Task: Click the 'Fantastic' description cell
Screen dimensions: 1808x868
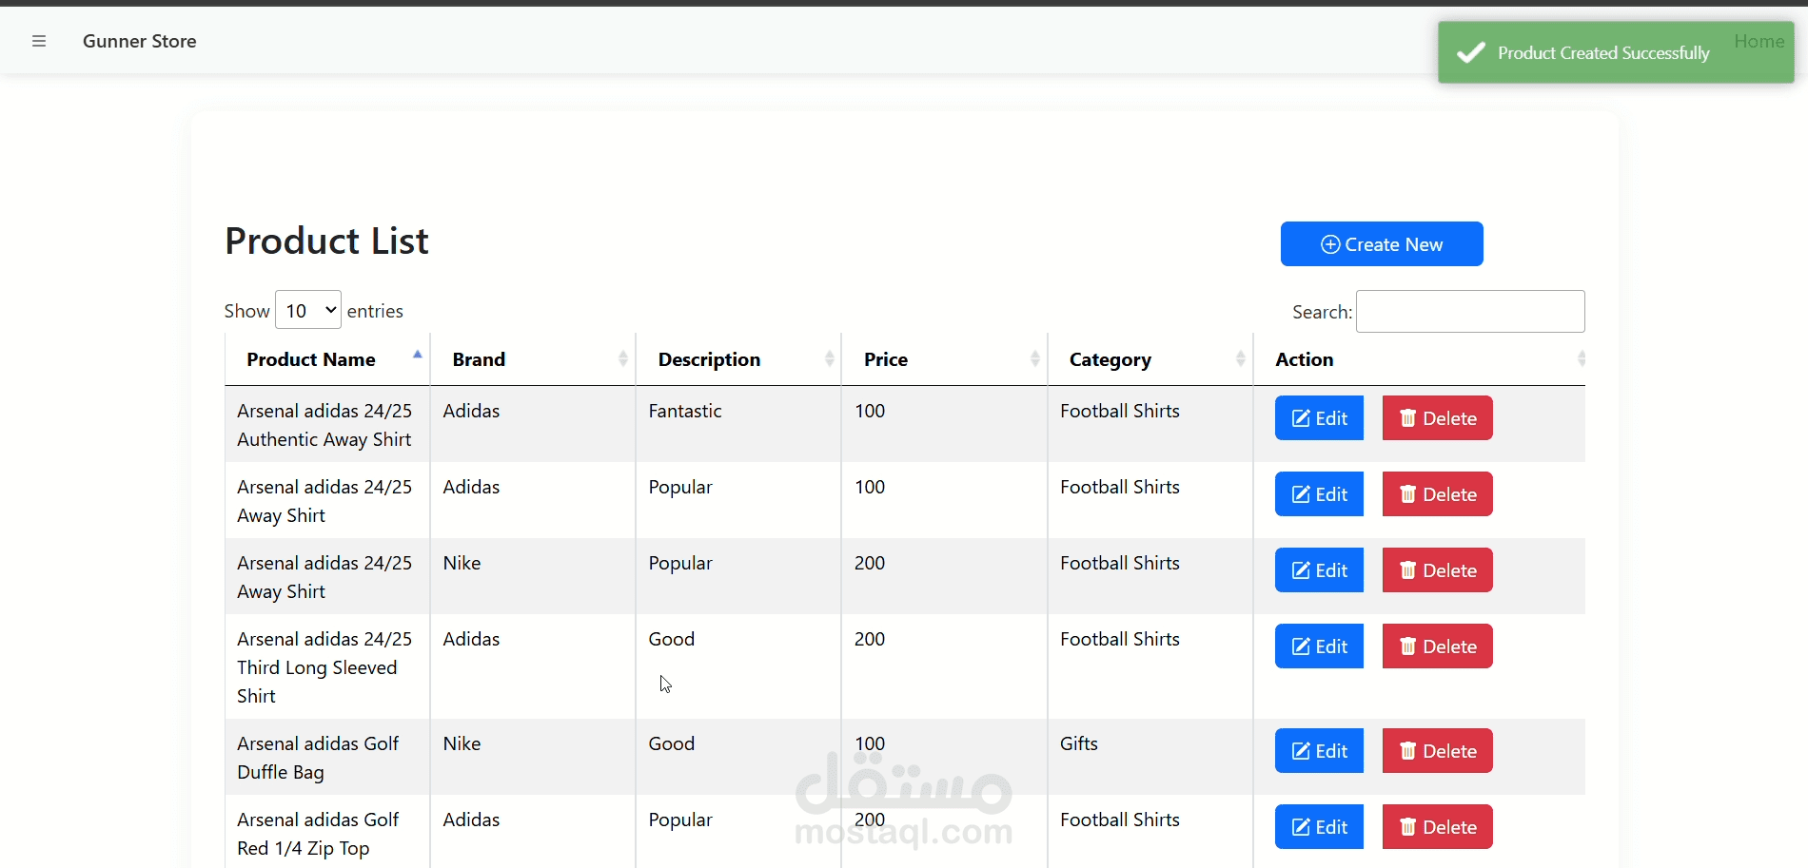Action: pyautogui.click(x=685, y=411)
